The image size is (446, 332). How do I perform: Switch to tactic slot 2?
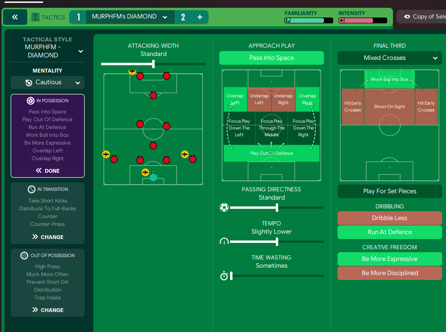[183, 17]
